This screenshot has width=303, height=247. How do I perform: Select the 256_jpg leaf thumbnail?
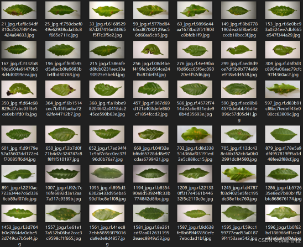151,49
